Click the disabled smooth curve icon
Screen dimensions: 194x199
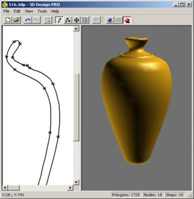[96, 20]
